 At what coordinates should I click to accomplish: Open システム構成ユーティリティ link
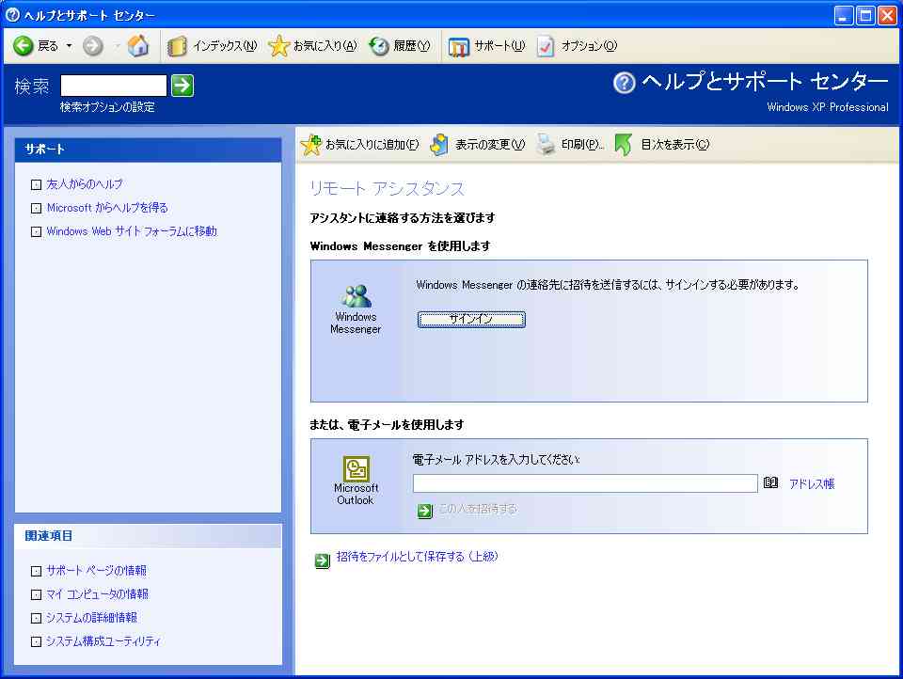tap(103, 641)
